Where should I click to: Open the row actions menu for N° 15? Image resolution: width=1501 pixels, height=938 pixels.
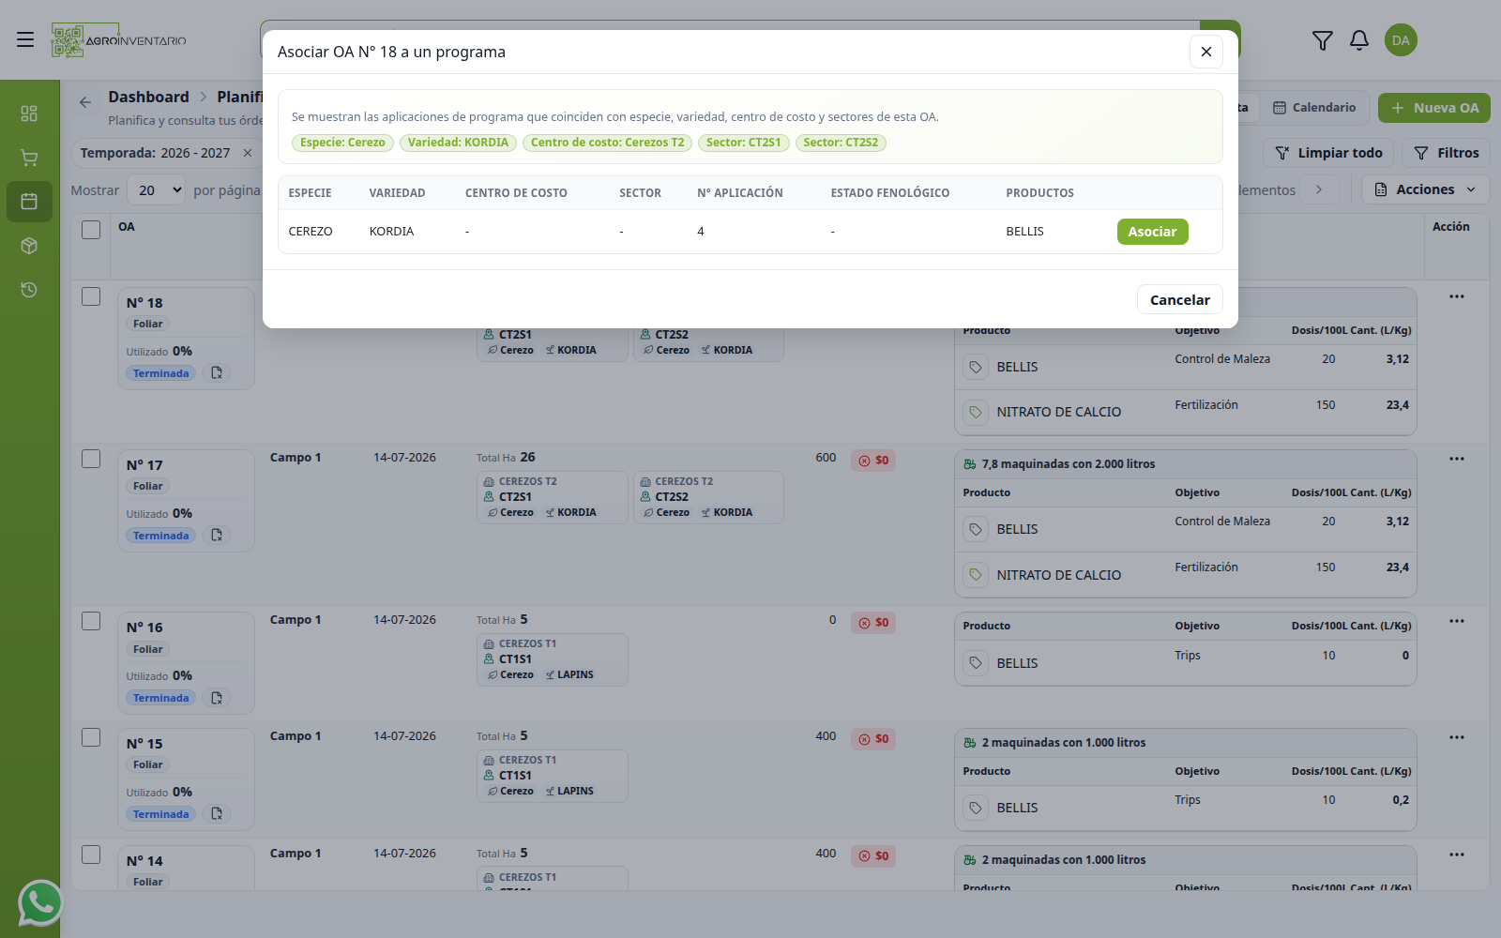pyautogui.click(x=1456, y=737)
